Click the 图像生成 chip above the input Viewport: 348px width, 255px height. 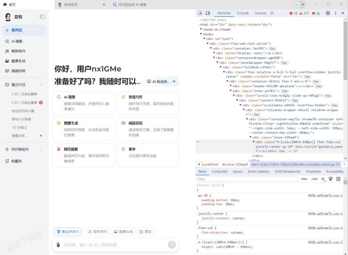point(124,232)
